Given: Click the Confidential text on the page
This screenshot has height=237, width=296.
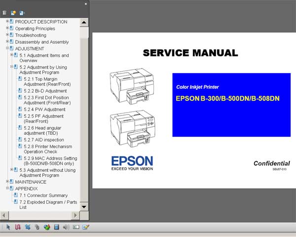Looking at the screenshot, I should pos(272,163).
